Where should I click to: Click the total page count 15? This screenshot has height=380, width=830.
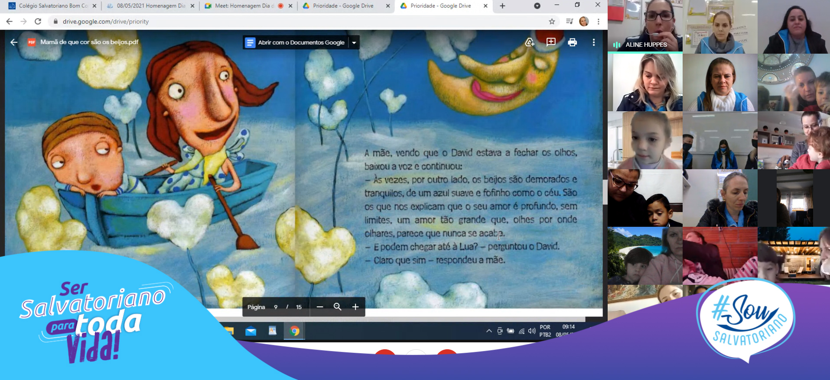click(x=299, y=307)
